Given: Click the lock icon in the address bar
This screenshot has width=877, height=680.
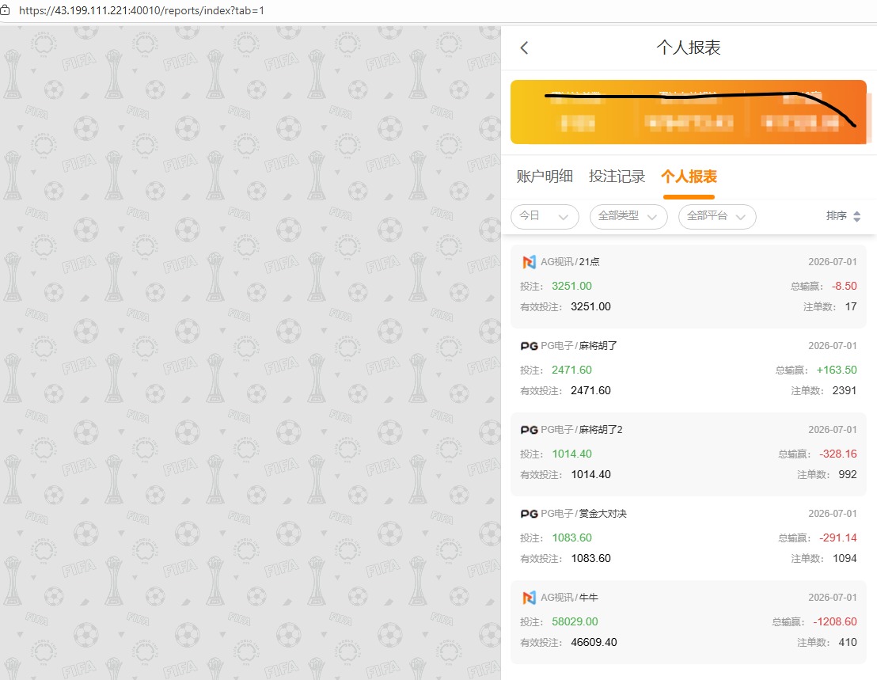Looking at the screenshot, I should 5,10.
